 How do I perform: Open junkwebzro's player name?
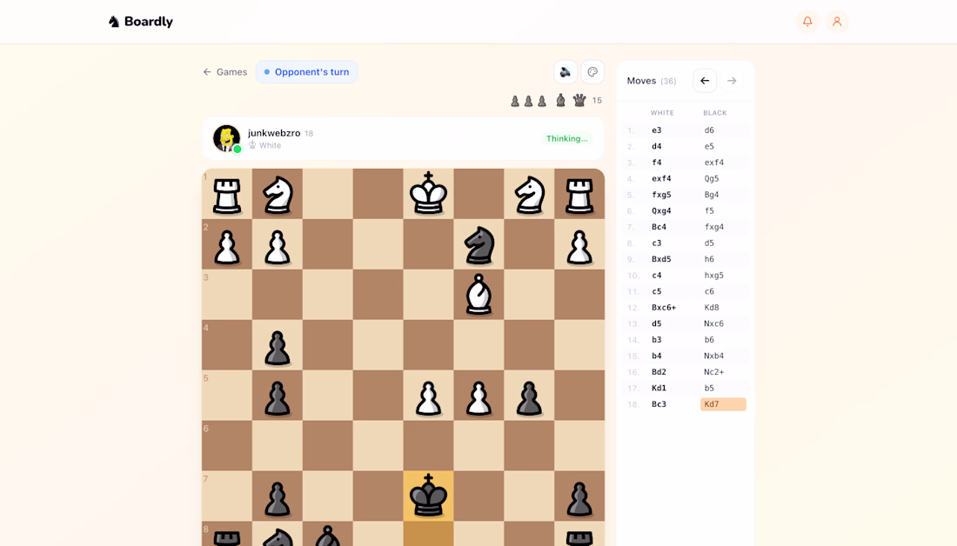(274, 133)
